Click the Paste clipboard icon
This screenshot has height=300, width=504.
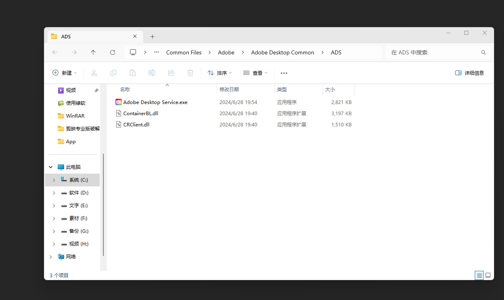(133, 73)
